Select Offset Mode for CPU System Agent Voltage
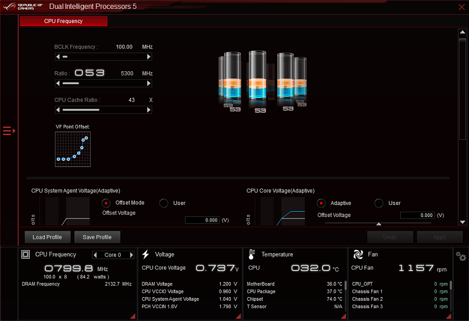 click(x=106, y=203)
